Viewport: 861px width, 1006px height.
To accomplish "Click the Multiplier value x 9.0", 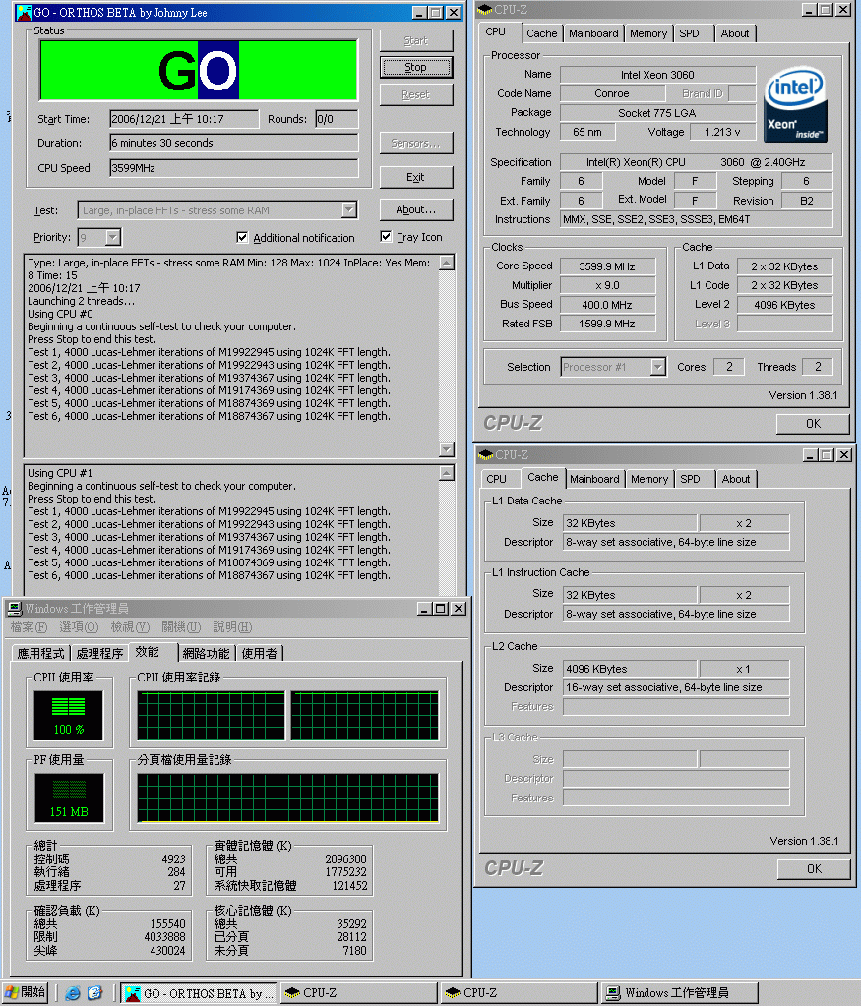I will pos(607,285).
